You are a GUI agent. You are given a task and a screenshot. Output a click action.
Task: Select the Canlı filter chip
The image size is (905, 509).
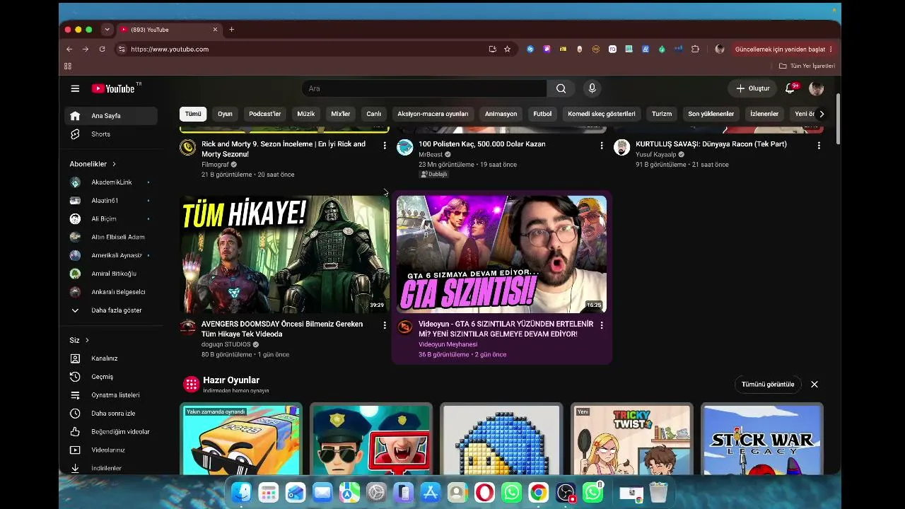point(373,114)
